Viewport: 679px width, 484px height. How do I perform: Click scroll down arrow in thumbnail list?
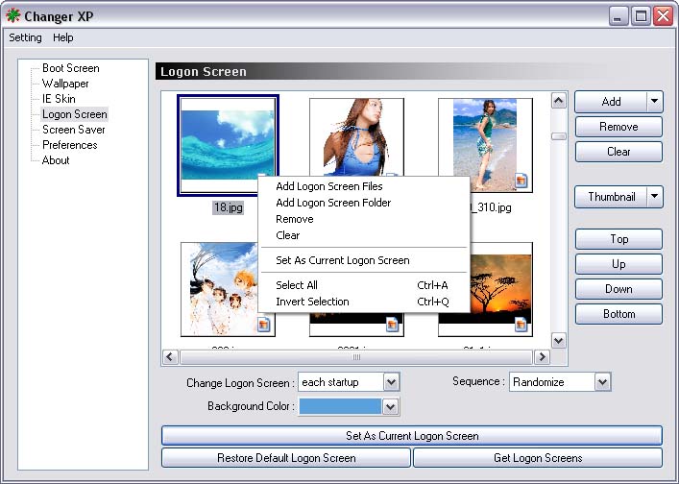[558, 340]
